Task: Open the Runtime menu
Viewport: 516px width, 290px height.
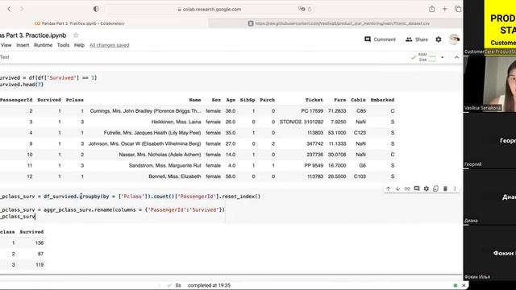Action: point(43,45)
